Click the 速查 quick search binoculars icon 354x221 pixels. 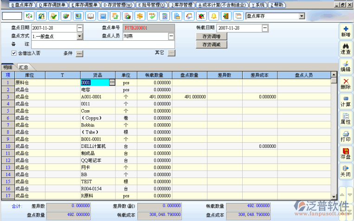(x=345, y=49)
